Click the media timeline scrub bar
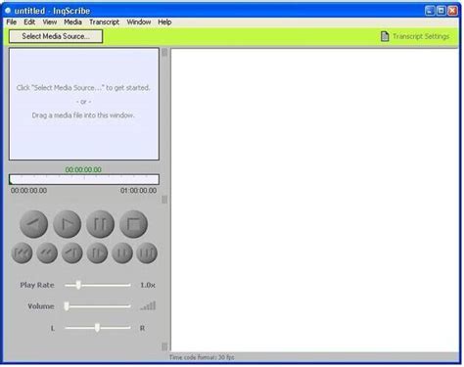The width and height of the screenshot is (464, 367). [x=84, y=179]
